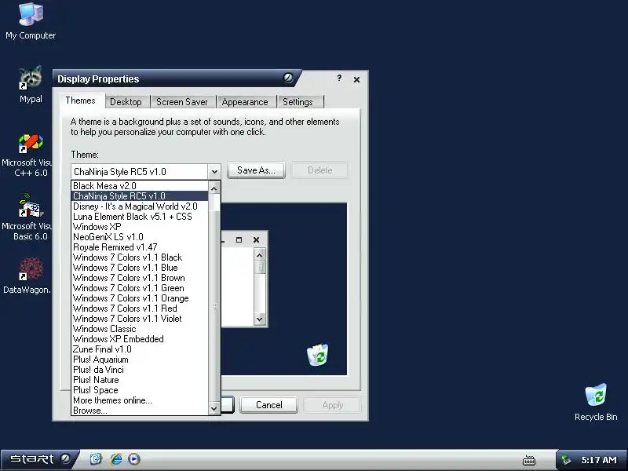Viewport: 628px width, 471px height.
Task: Click the preview window's close X icon
Action: 257,240
